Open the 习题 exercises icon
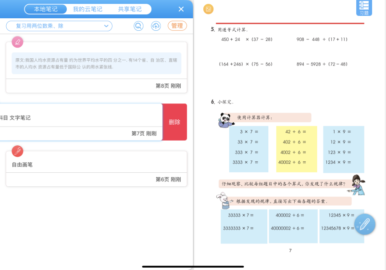Image resolution: width=386 pixels, height=270 pixels. pos(364,8)
